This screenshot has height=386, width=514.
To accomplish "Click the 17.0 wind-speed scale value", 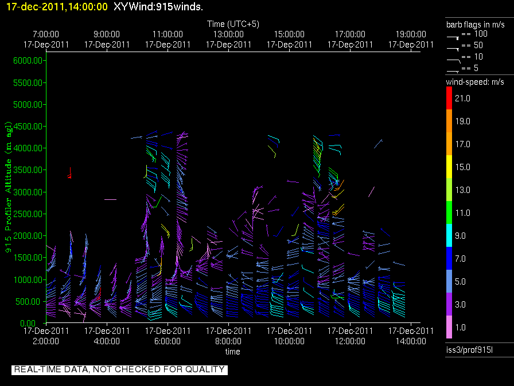I will tap(462, 144).
